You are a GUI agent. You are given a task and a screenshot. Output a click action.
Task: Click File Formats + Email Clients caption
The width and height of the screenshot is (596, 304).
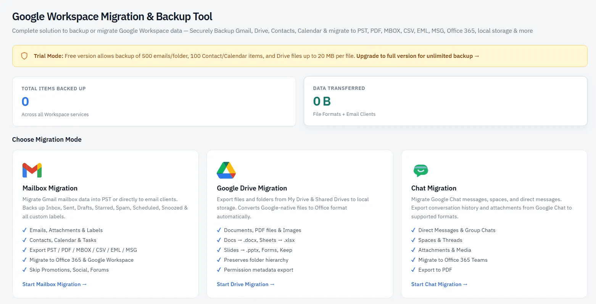click(344, 114)
